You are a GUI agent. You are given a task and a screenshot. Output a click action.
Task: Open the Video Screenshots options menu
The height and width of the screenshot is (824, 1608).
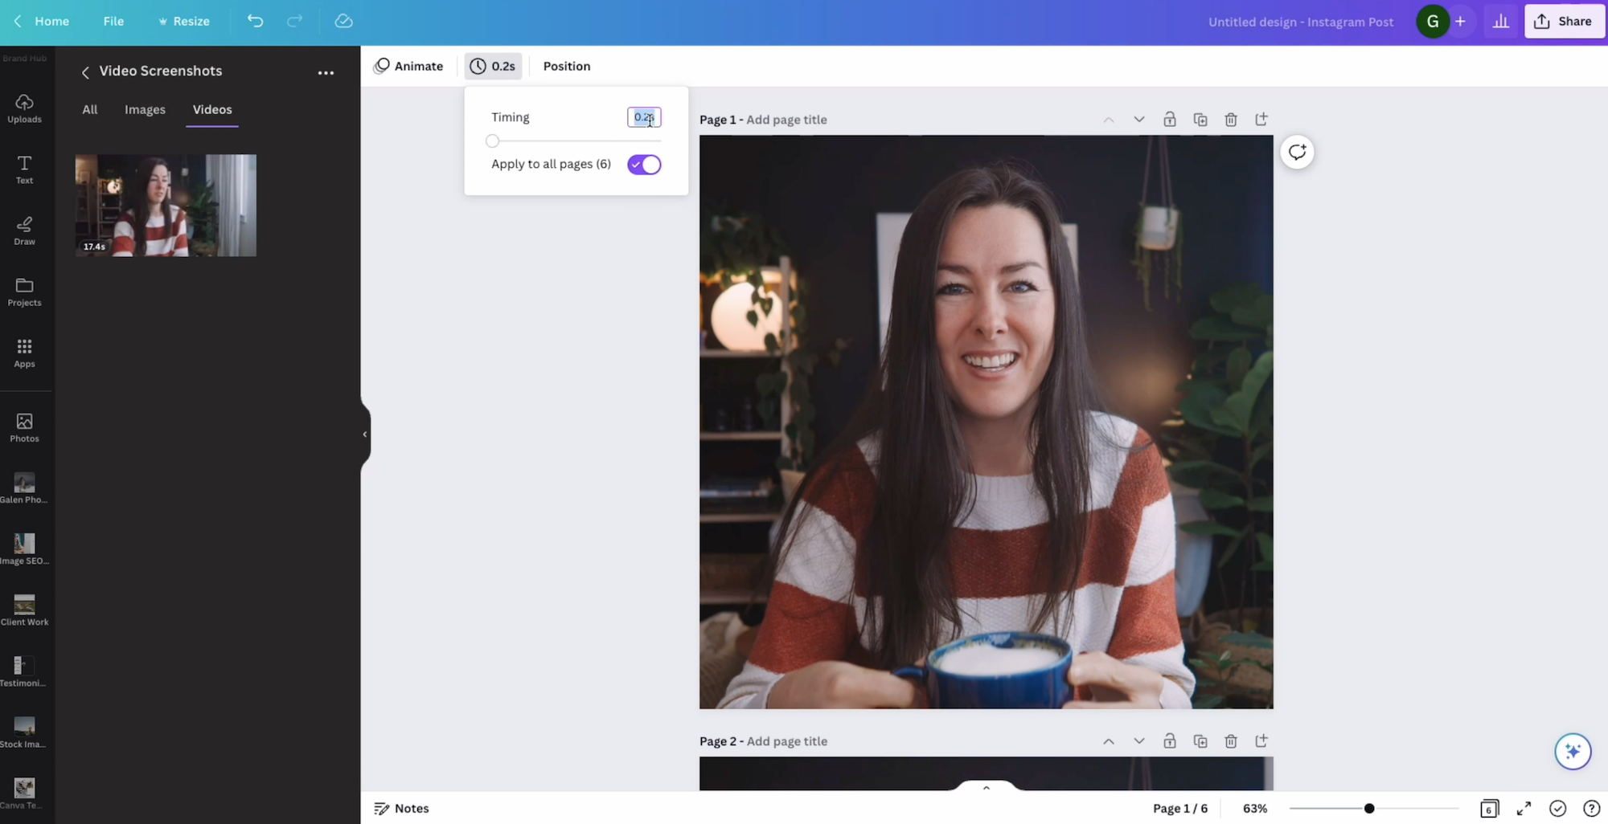pyautogui.click(x=326, y=72)
